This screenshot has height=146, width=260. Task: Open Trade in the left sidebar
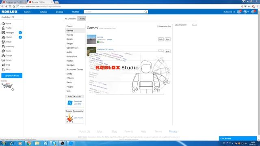[6, 51]
